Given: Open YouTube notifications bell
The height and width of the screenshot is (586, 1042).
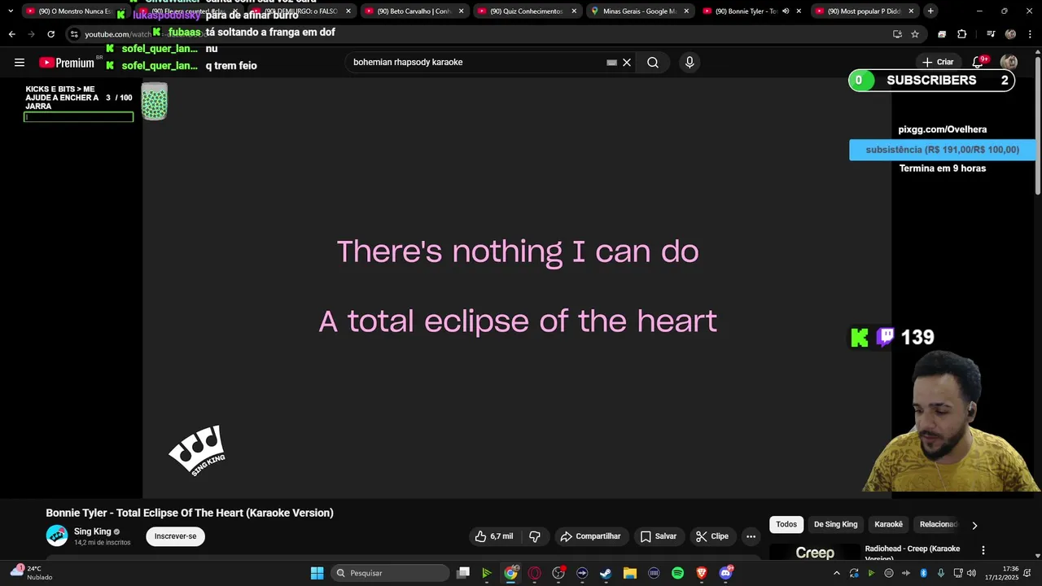Looking at the screenshot, I should [978, 63].
